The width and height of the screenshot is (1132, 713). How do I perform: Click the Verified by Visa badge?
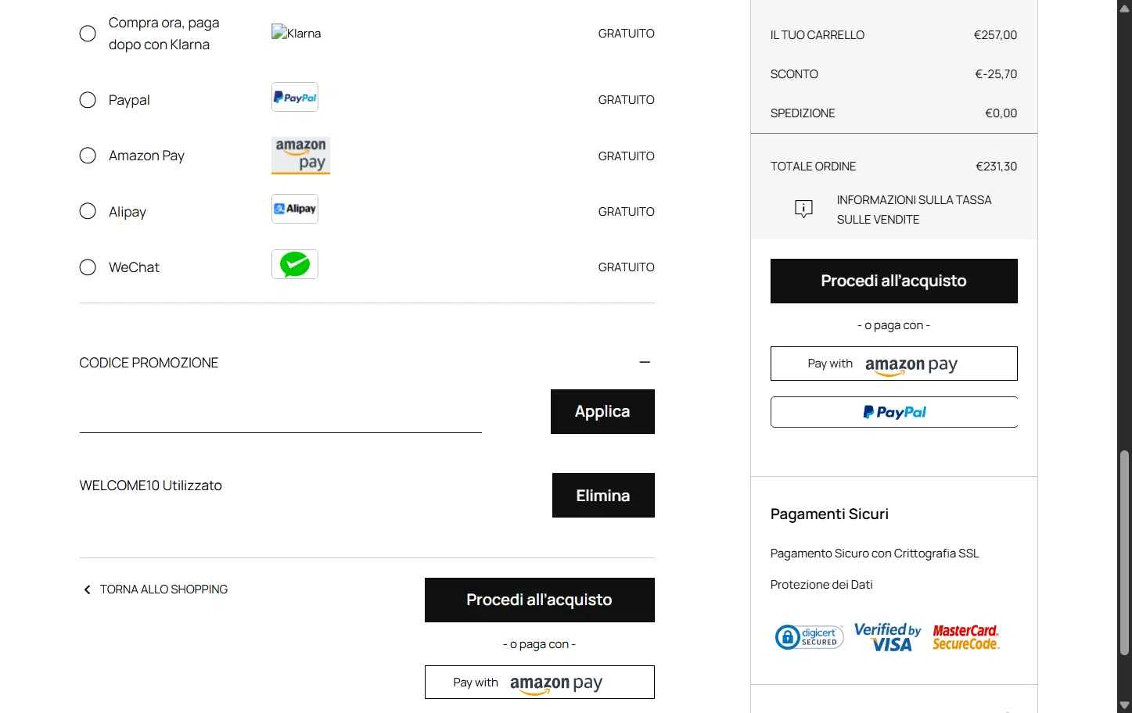[887, 637]
